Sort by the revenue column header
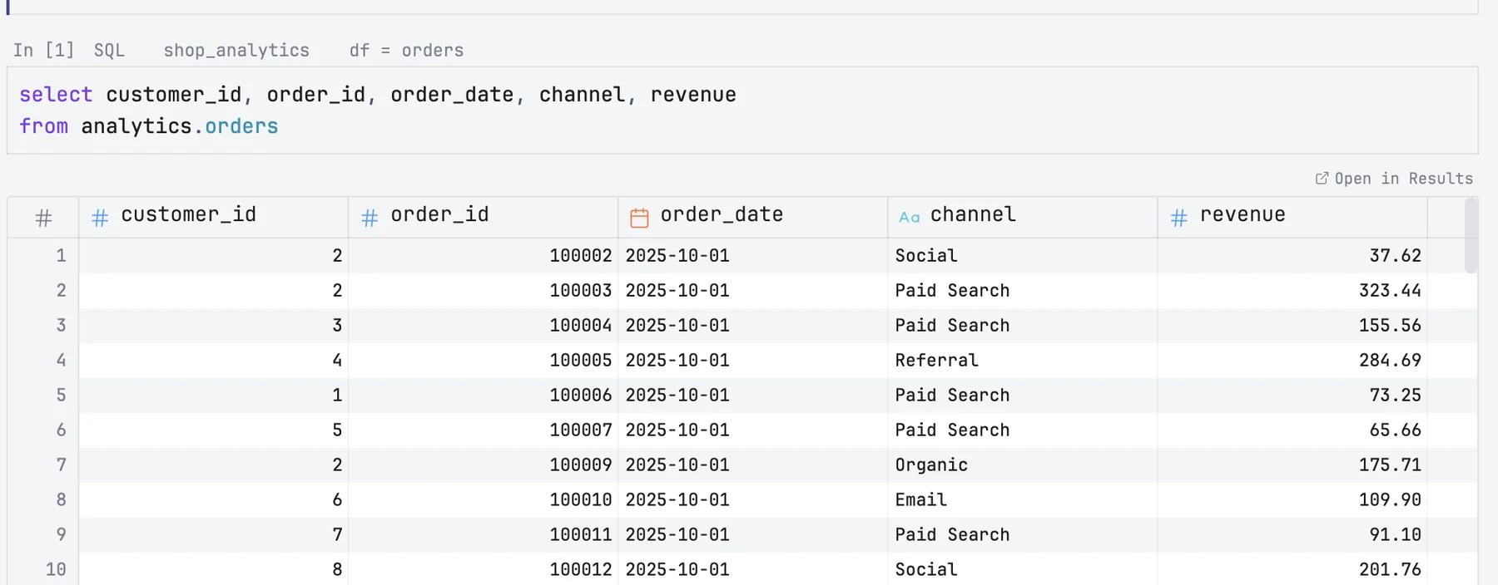 click(1292, 218)
